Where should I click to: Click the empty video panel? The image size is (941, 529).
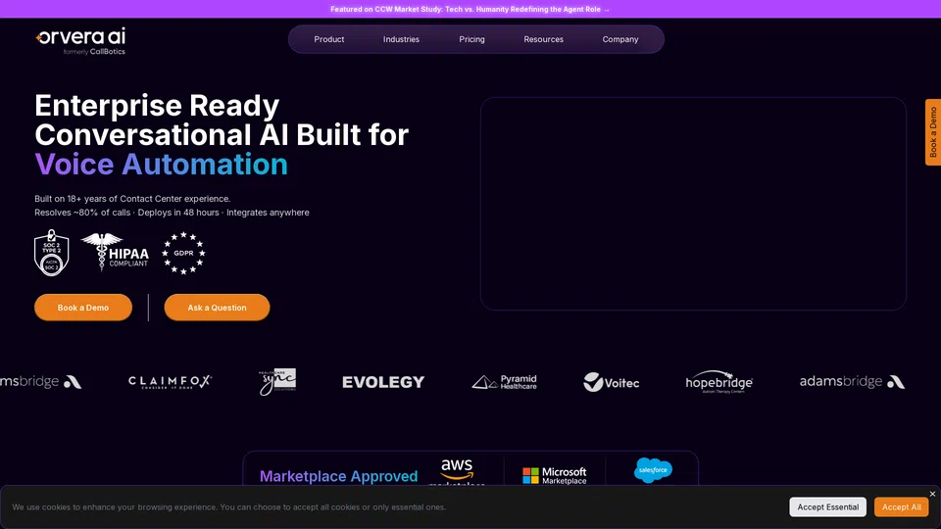(693, 204)
